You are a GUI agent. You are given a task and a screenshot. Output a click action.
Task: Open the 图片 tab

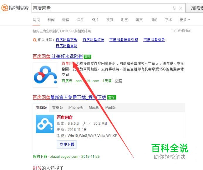tap(95, 20)
